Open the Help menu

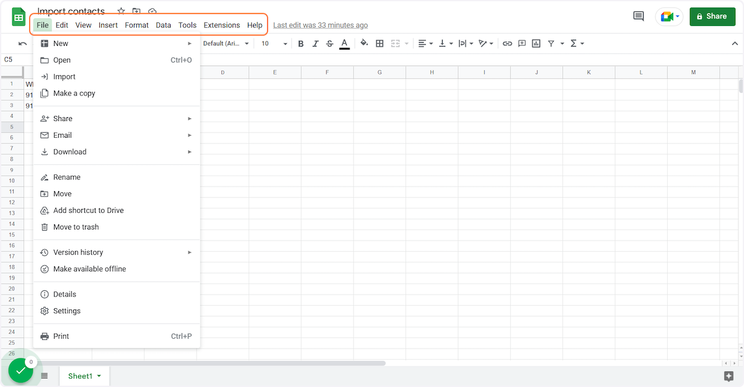(255, 25)
